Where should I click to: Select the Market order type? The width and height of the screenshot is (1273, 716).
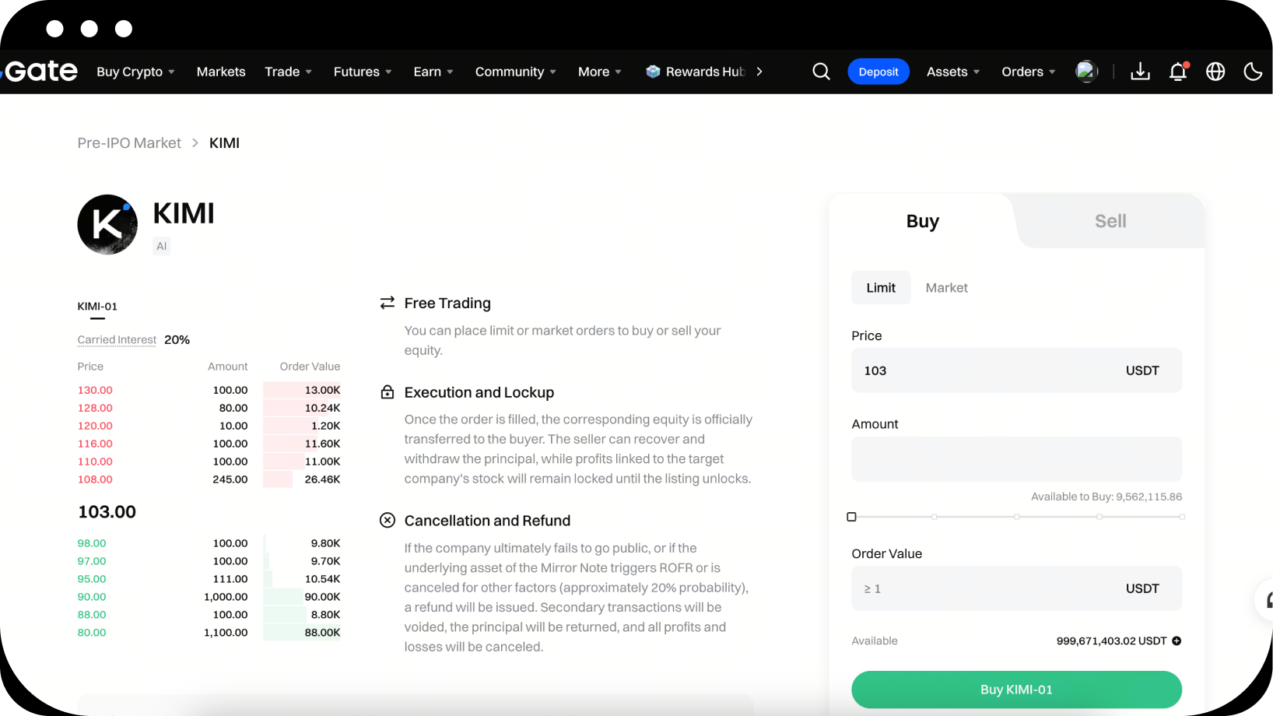coord(947,288)
